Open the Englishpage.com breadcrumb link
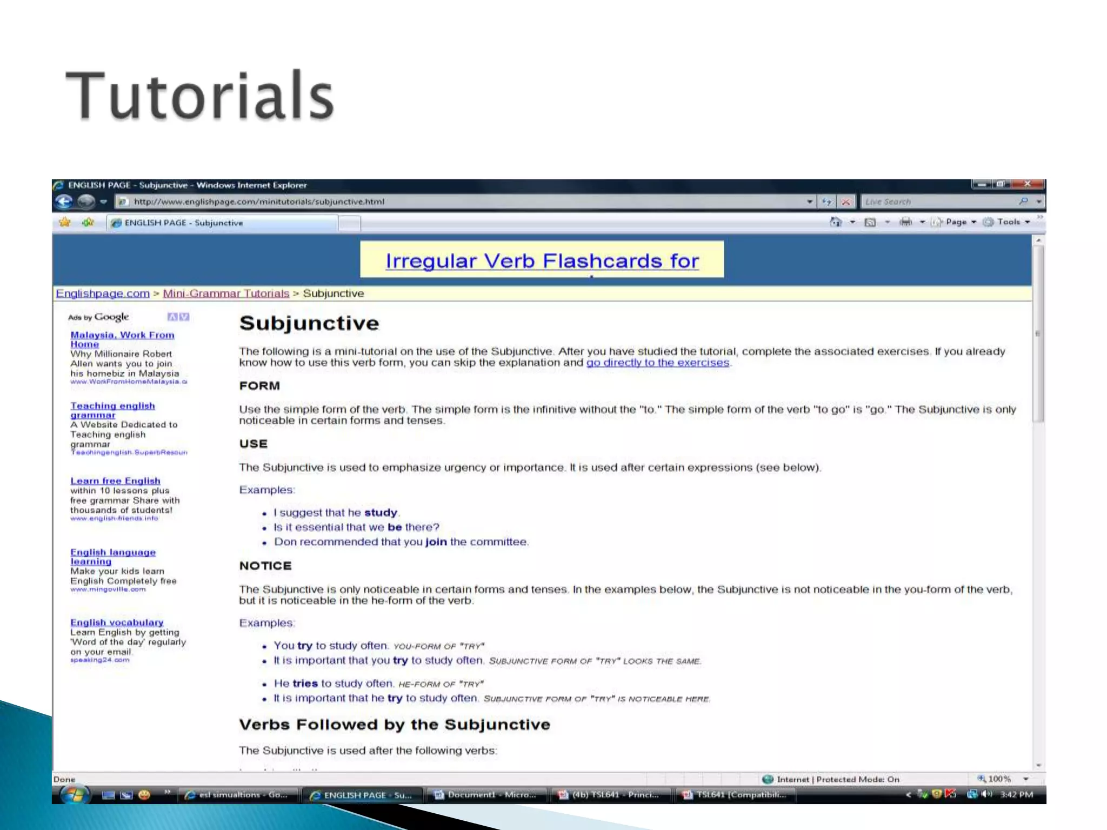Screen dimensions: 1107x830 pyautogui.click(x=103, y=293)
